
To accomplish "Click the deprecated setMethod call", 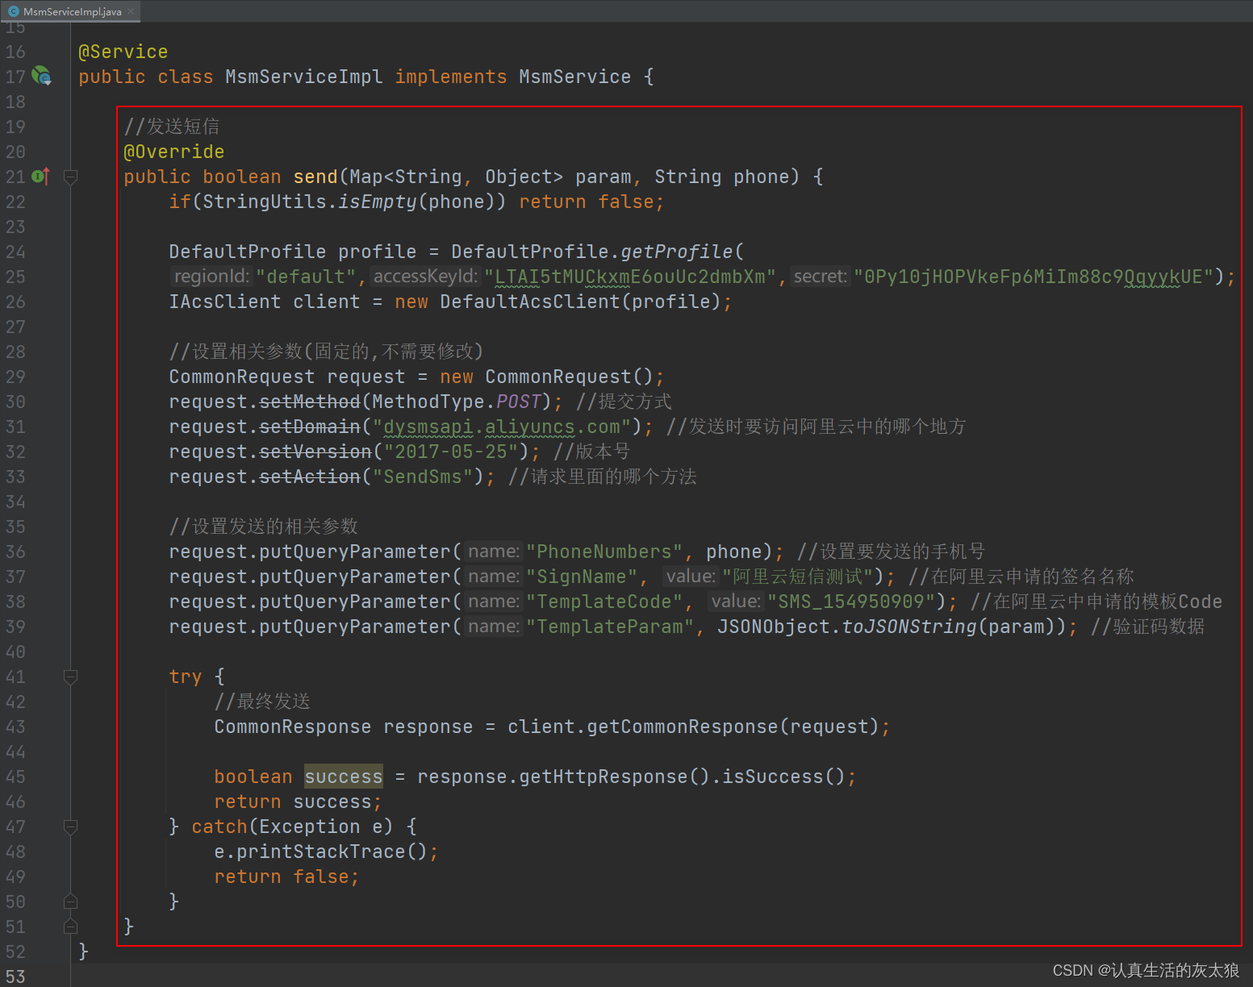I will pos(310,402).
